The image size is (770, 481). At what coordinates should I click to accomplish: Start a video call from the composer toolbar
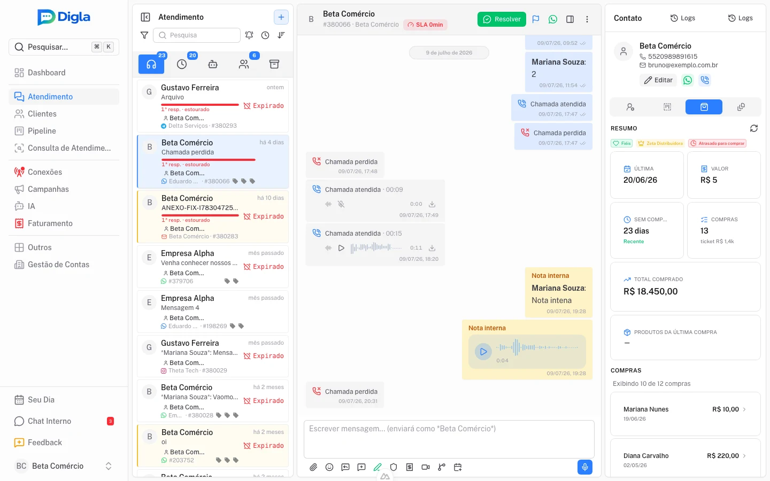426,467
